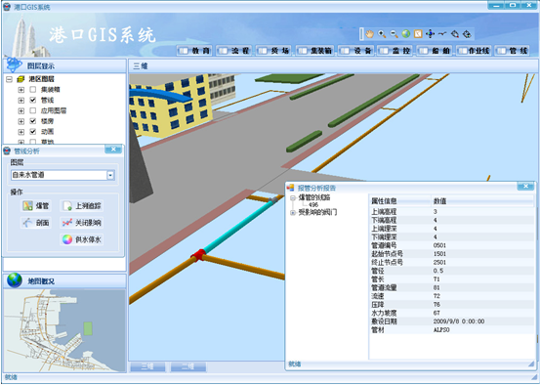Screen dimensions: 540x386
Task: Activate the zoom out magnifier tool
Action: [394, 34]
